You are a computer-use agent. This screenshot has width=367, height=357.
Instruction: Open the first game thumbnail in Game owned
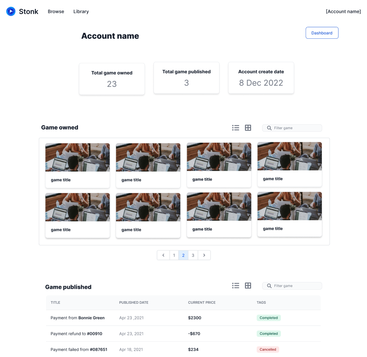pos(78,158)
